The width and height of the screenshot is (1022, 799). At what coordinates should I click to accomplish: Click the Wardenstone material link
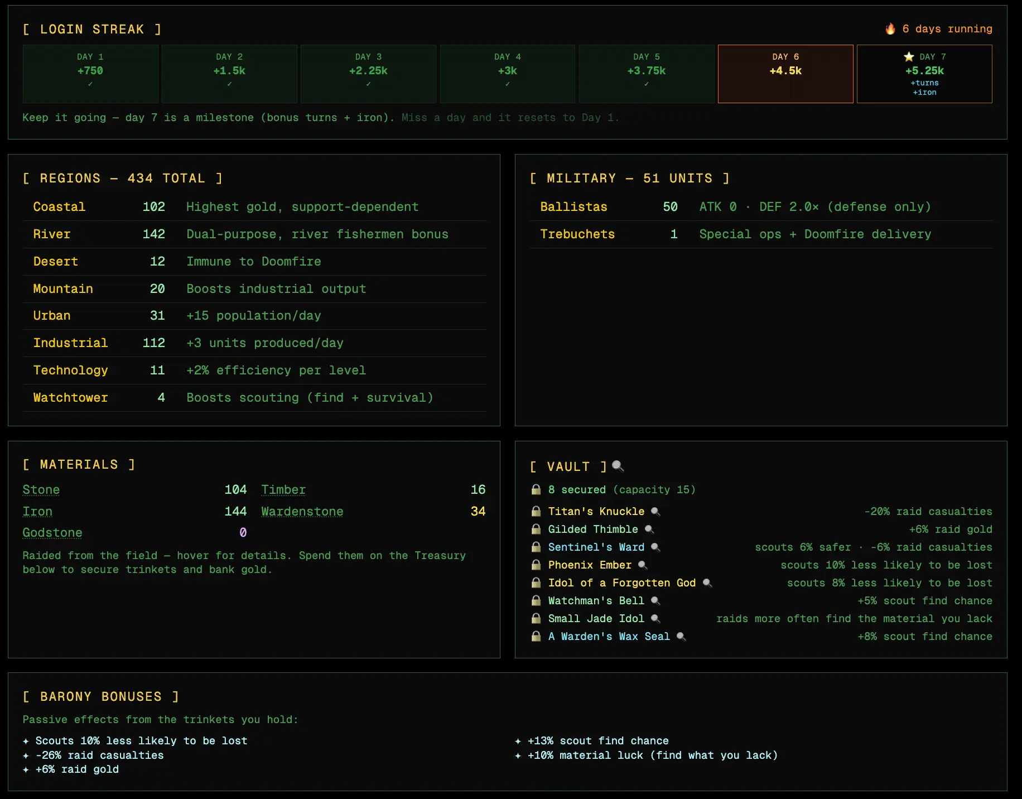coord(302,512)
